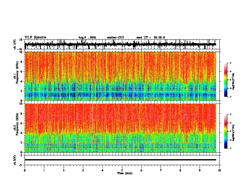Viewport: 247px width, 191px height.
Task: Click time axis tick label "9"
Action: (200, 170)
